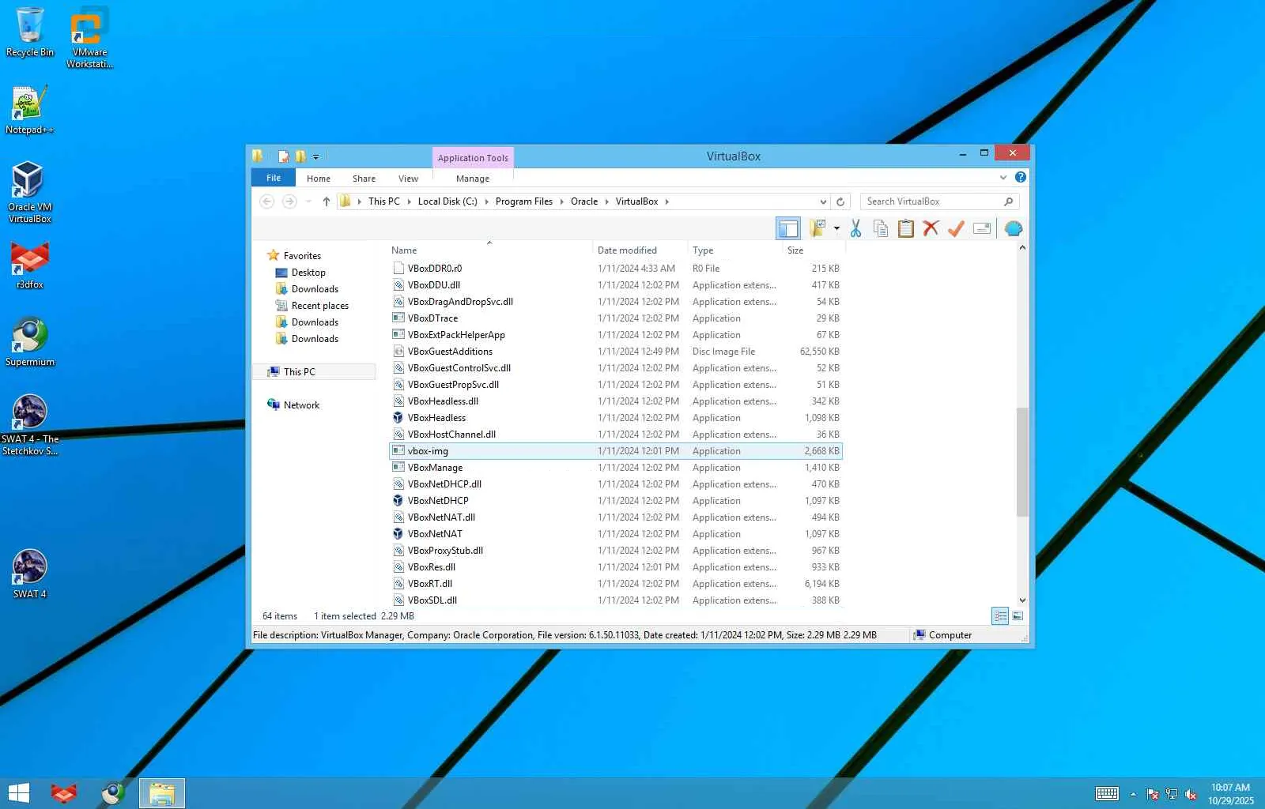Select the VBoxDTrace application
This screenshot has height=809, width=1265.
(616, 318)
